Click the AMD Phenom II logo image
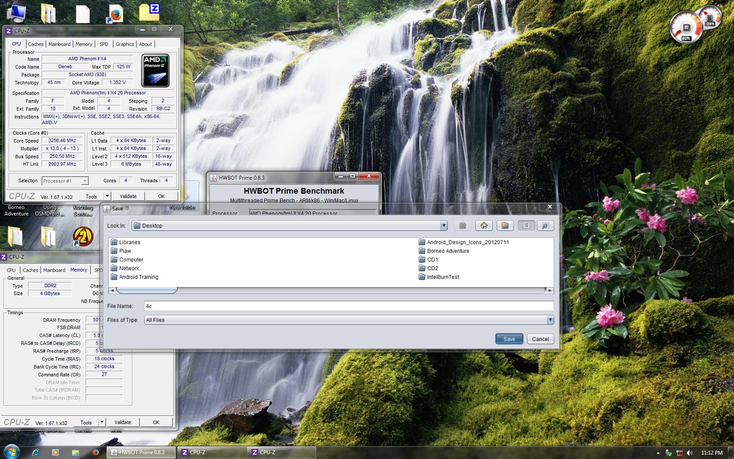 coord(155,70)
